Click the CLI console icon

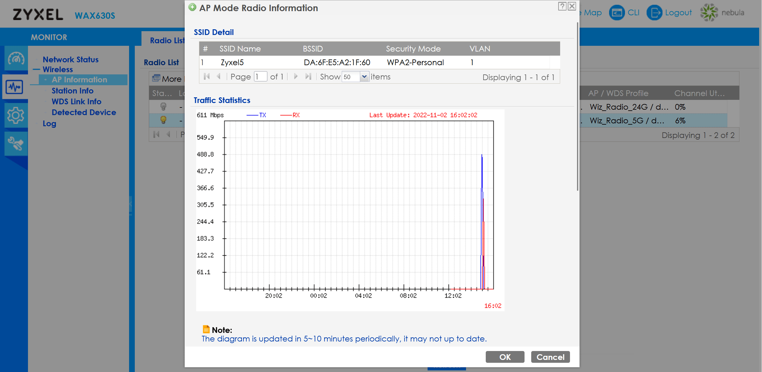(617, 13)
